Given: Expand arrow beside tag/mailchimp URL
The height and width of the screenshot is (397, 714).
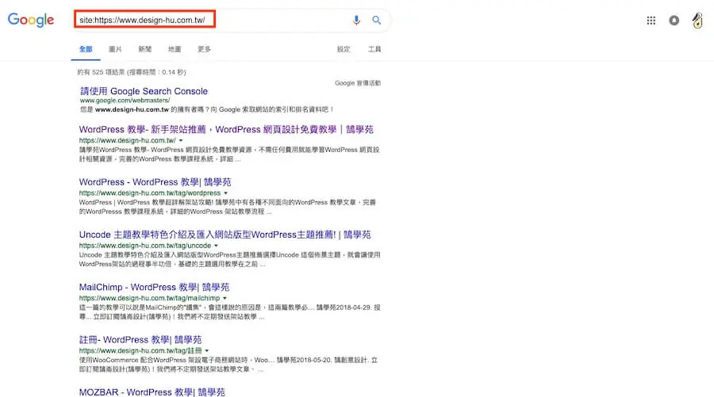Looking at the screenshot, I should click(x=225, y=298).
